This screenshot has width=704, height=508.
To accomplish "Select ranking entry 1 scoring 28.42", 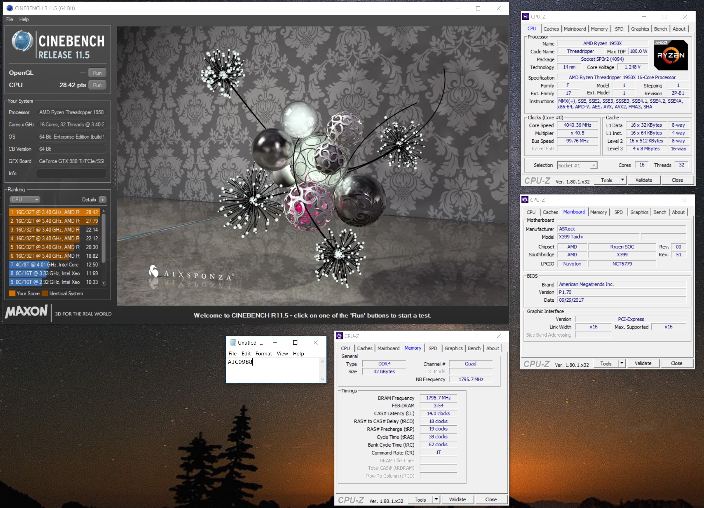I will [54, 212].
